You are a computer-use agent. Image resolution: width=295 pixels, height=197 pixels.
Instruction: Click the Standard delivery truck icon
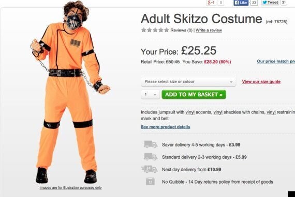tap(151, 157)
